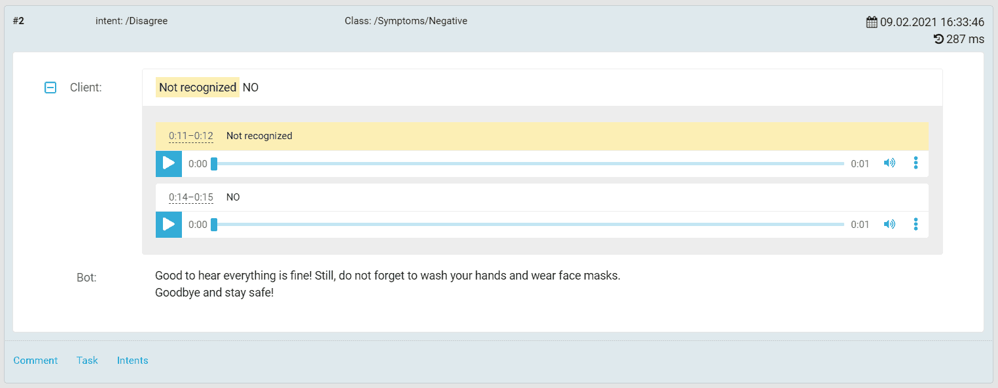This screenshot has width=998, height=388.
Task: Open the Comment section
Action: point(35,360)
